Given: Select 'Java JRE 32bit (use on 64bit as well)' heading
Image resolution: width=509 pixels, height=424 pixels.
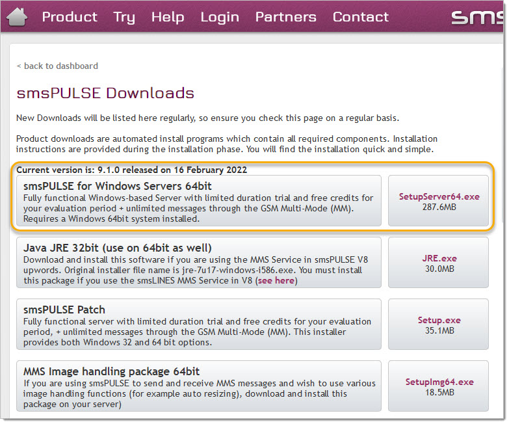Looking at the screenshot, I should click(x=118, y=248).
